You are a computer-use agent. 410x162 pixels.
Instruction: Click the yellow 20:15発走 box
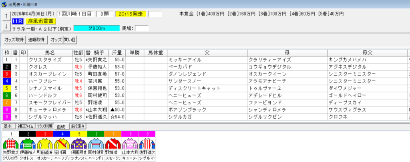pos(131,14)
